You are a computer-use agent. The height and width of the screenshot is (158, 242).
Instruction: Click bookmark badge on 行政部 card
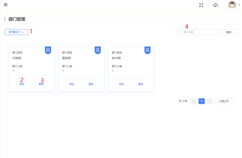[x=48, y=50]
